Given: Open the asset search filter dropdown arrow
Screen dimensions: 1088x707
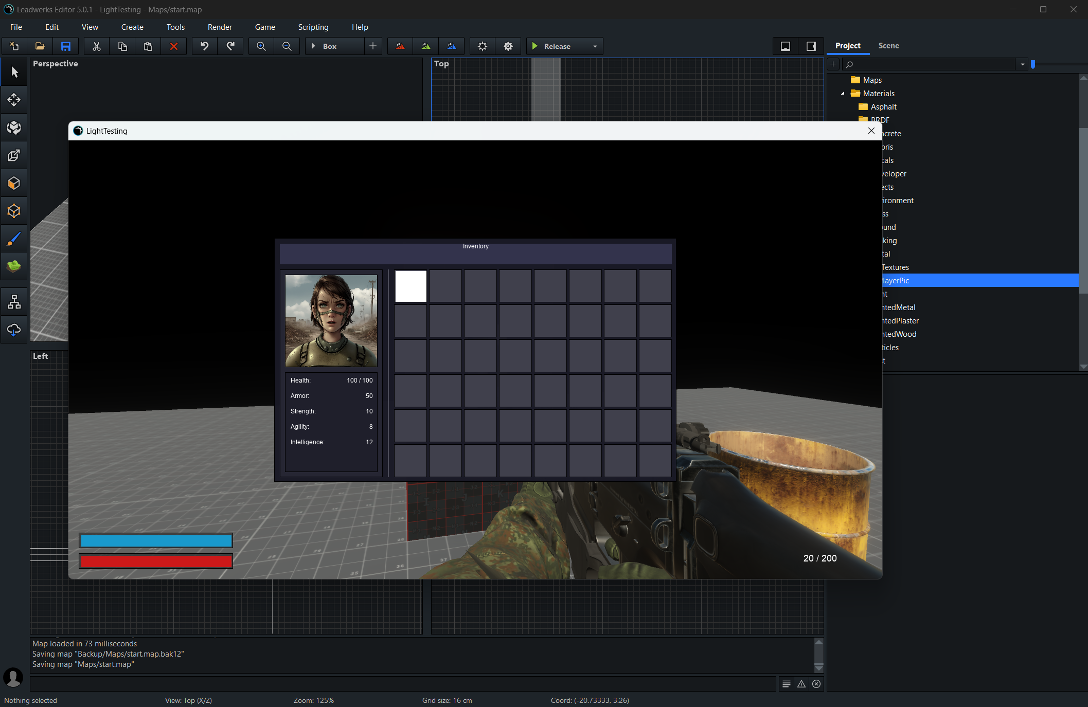Looking at the screenshot, I should pyautogui.click(x=1022, y=64).
